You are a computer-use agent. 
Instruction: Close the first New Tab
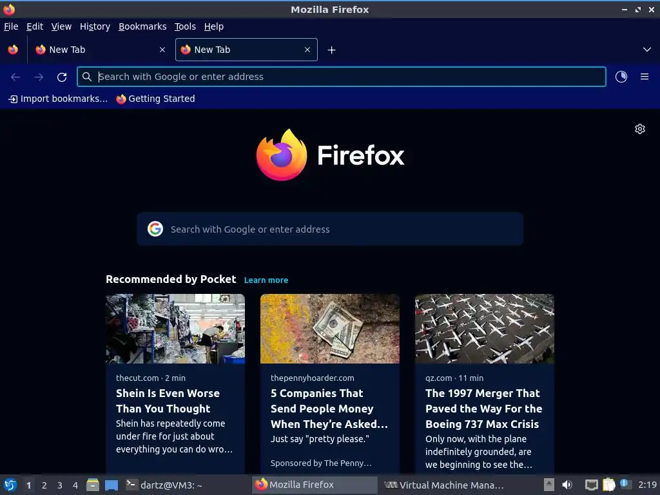pyautogui.click(x=162, y=50)
